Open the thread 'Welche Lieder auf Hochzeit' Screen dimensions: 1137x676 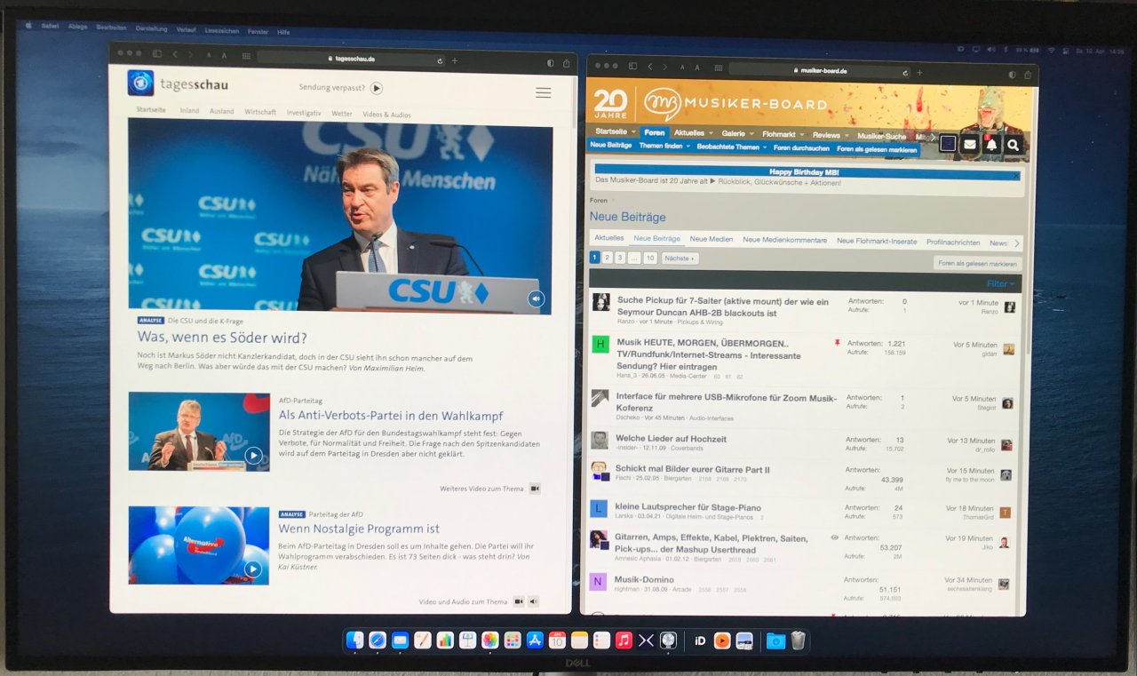pos(671,439)
